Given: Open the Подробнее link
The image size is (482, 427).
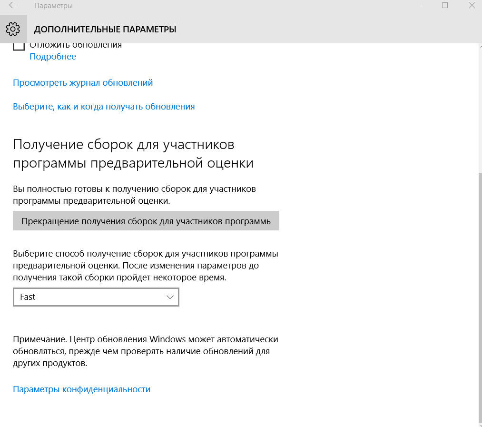Looking at the screenshot, I should (x=53, y=57).
